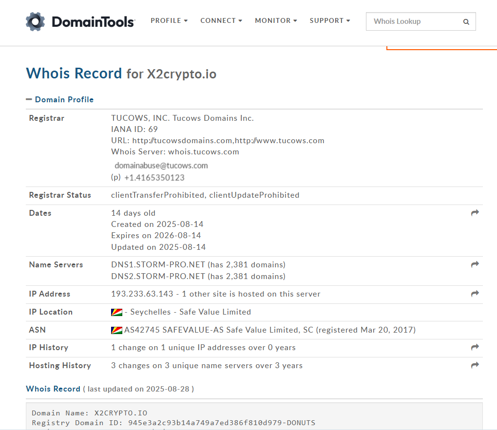Click the domainabuse@tucows.com email
This screenshot has height=430, width=497.
click(x=161, y=166)
